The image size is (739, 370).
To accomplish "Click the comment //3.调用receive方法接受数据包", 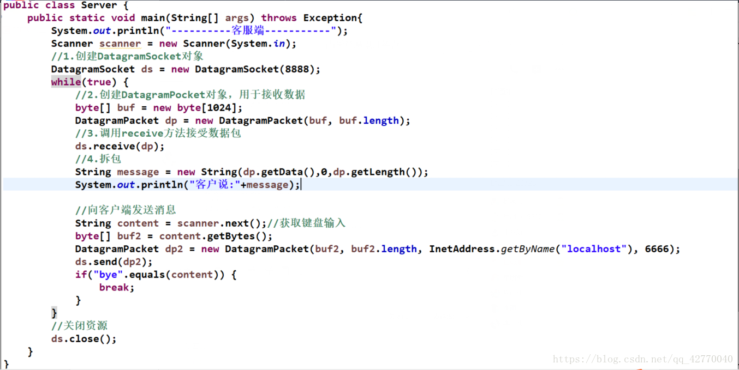I will (158, 134).
